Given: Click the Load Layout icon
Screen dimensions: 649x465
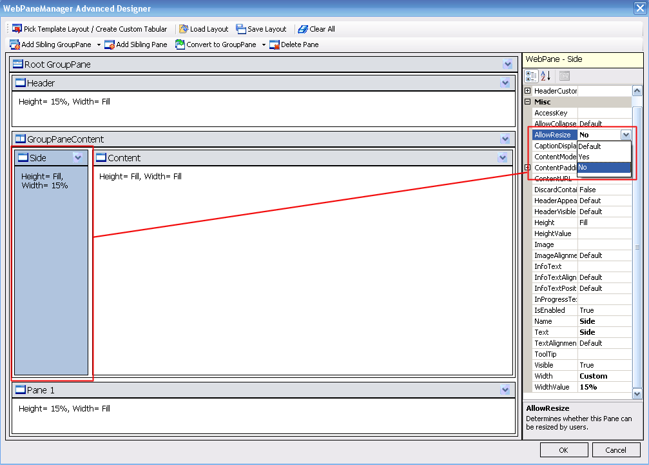Looking at the screenshot, I should pyautogui.click(x=184, y=29).
